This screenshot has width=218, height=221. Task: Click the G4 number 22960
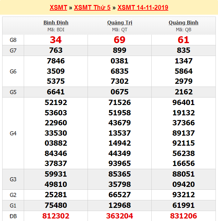56,123
